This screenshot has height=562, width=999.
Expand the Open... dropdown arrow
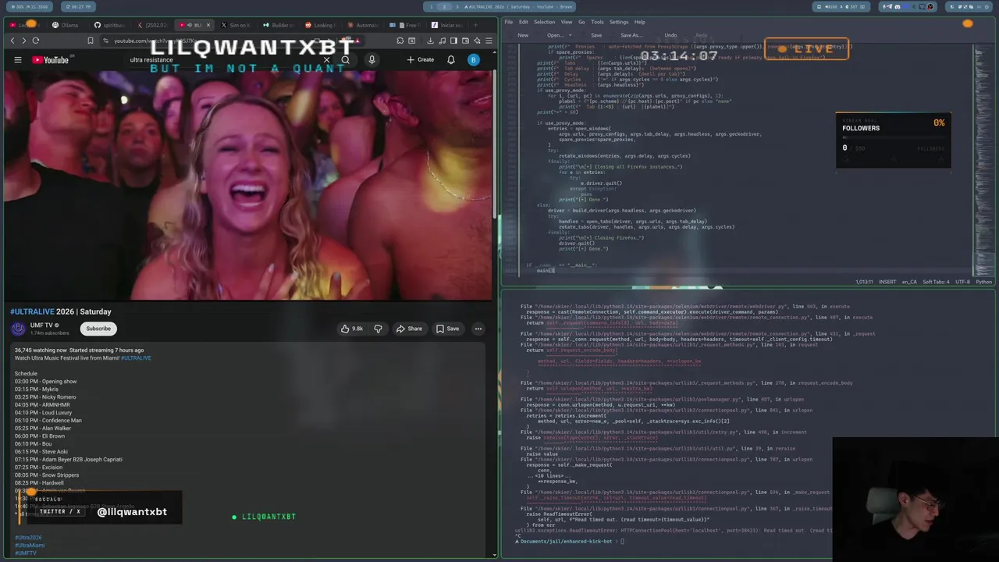click(571, 35)
